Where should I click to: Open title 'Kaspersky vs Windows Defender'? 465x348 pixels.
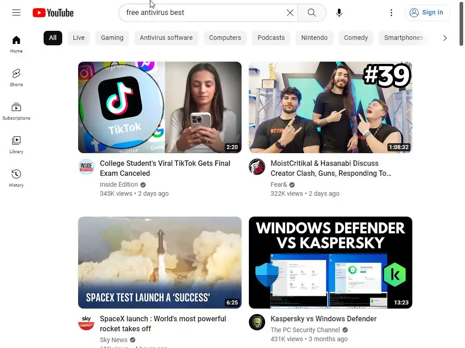pos(323,319)
